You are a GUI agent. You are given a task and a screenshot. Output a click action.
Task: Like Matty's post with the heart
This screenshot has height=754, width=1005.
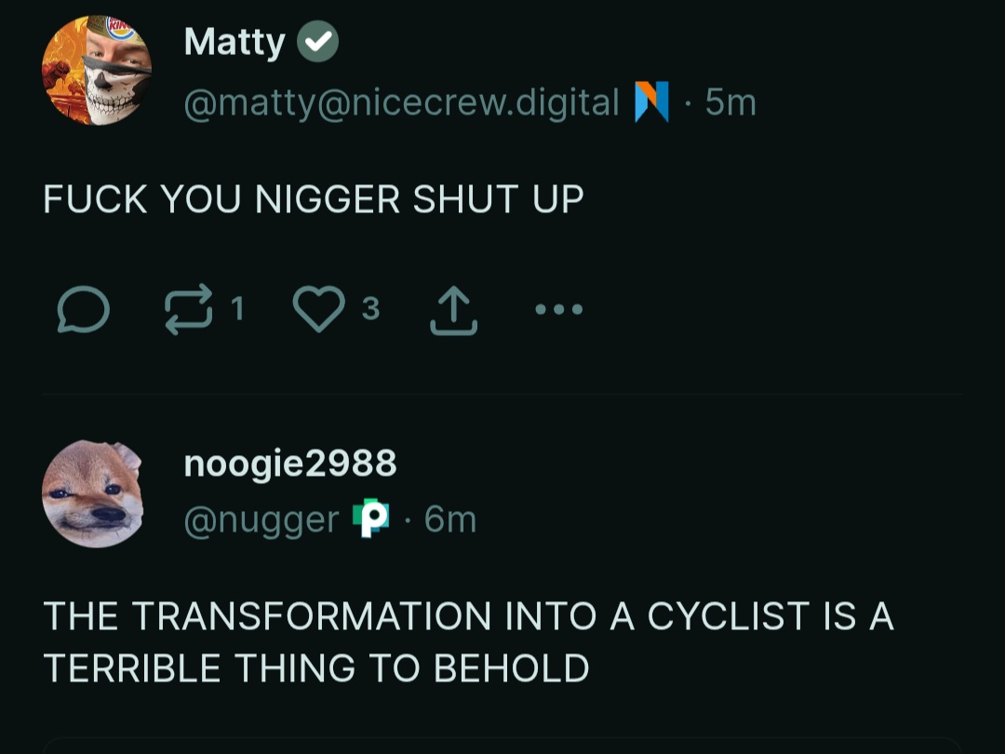coord(319,309)
